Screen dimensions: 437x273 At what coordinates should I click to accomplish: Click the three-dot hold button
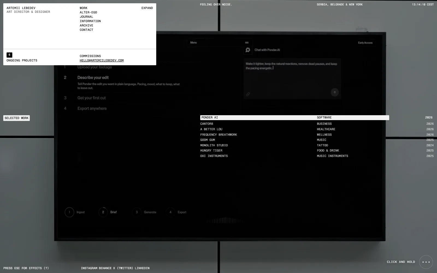[x=426, y=262]
